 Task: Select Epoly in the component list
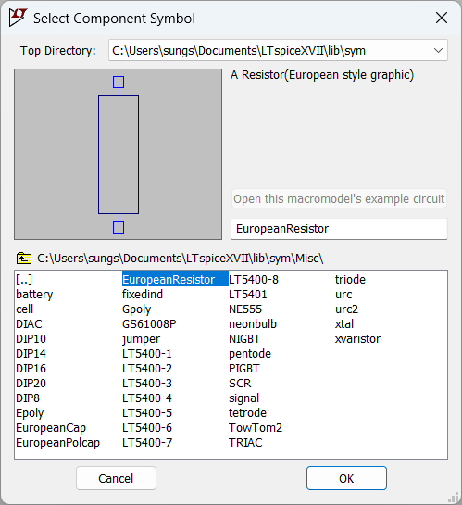pos(30,413)
